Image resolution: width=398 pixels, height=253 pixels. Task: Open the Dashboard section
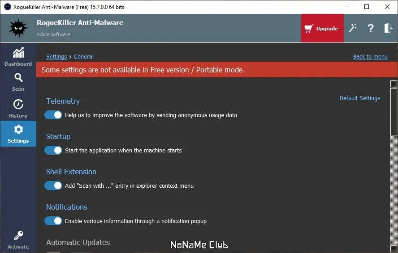point(18,57)
